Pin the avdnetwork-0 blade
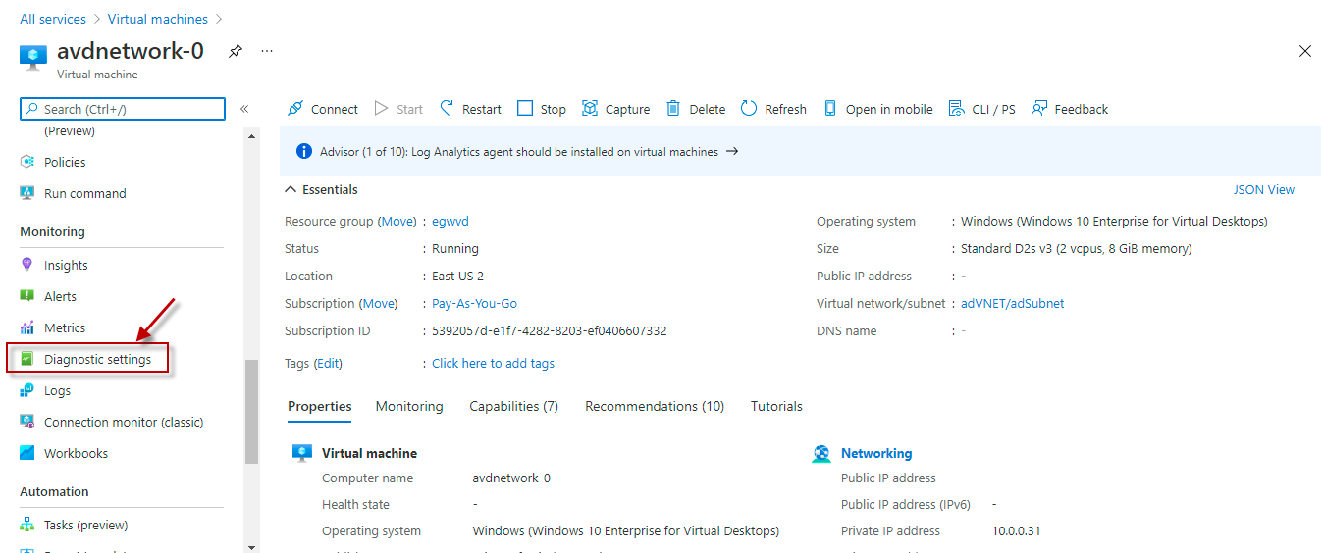This screenshot has width=1323, height=553. 235,51
